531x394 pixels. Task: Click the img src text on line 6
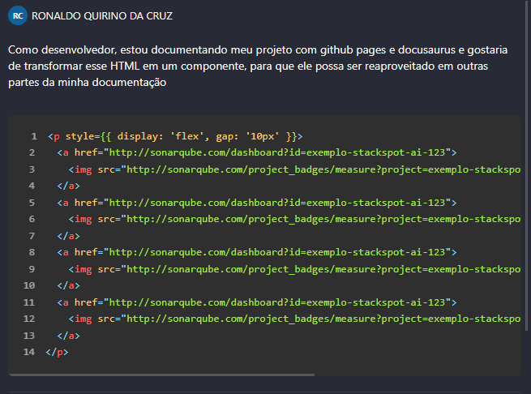[x=294, y=219]
